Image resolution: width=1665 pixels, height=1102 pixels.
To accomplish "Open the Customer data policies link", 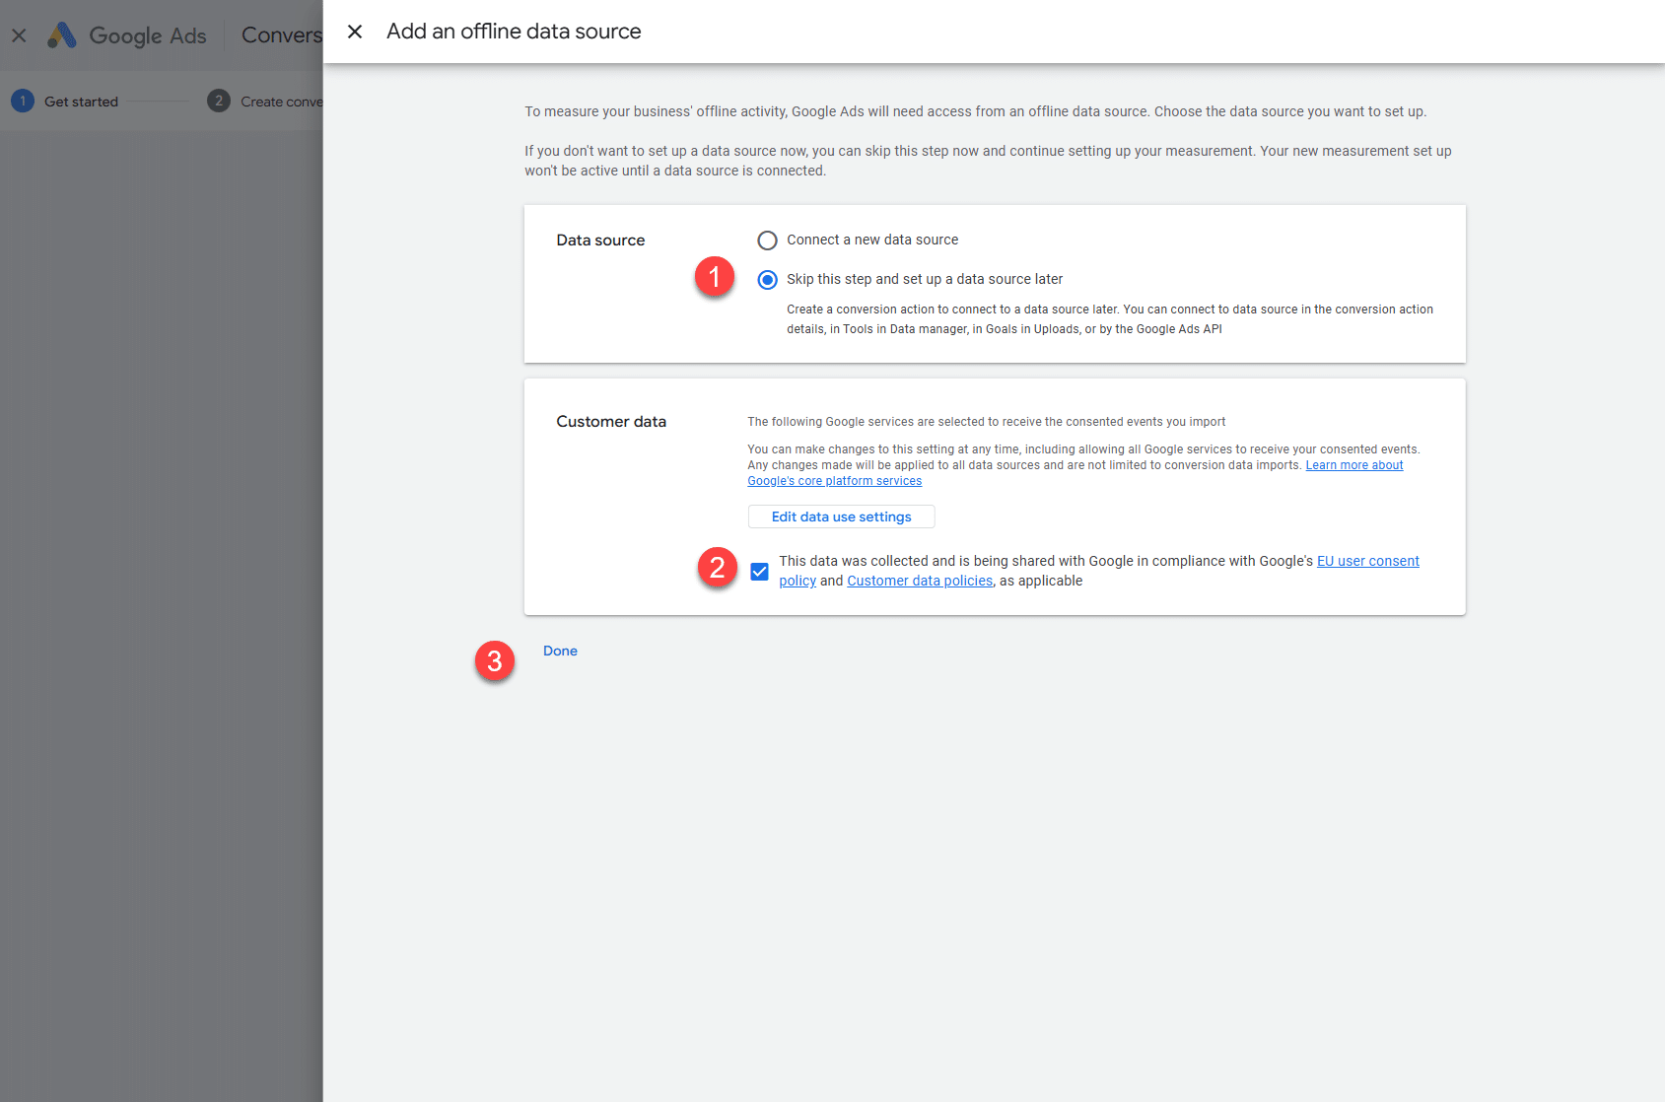I will [x=919, y=581].
